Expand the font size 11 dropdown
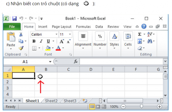The height and width of the screenshot is (112, 172). pos(70,34)
